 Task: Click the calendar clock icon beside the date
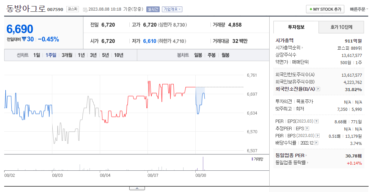click(85, 9)
